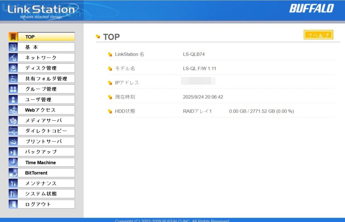This screenshot has height=222, width=345.
Task: Click the LS-QL F/W 1.11 model text
Action: point(200,69)
